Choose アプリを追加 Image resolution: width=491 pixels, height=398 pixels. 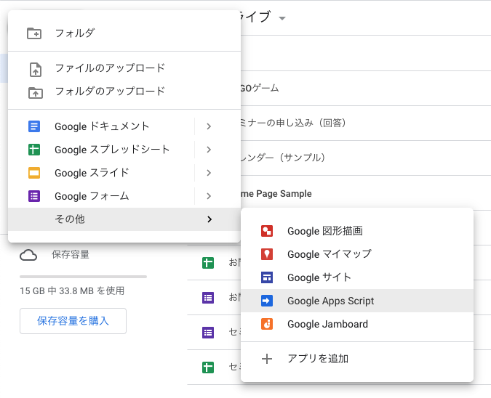pos(357,359)
